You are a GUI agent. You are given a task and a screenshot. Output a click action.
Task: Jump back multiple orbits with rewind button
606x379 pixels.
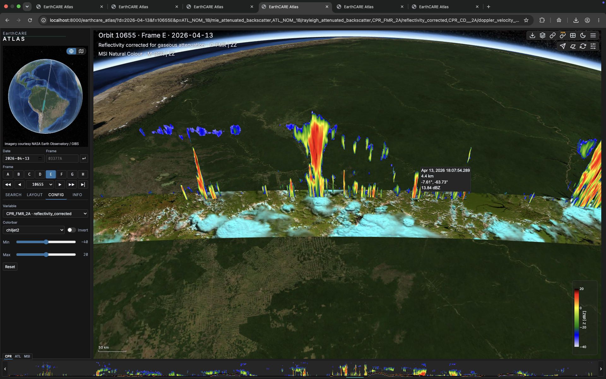coord(8,184)
